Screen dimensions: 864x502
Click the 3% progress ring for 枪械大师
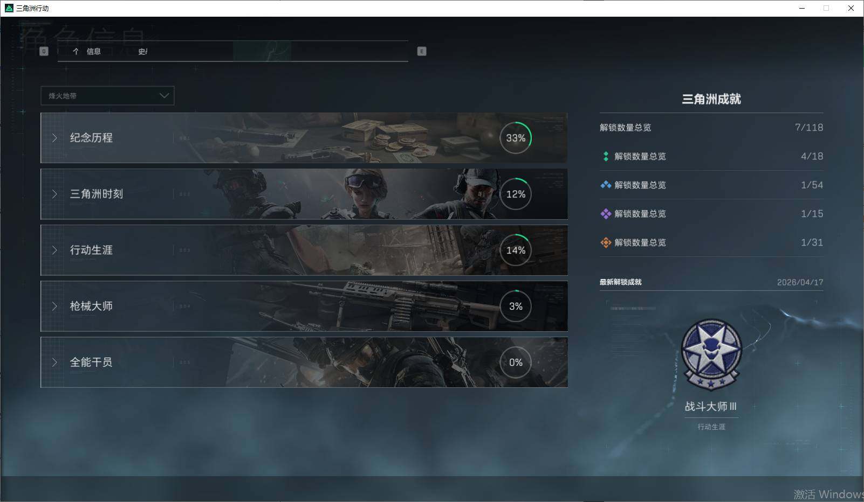(x=516, y=306)
